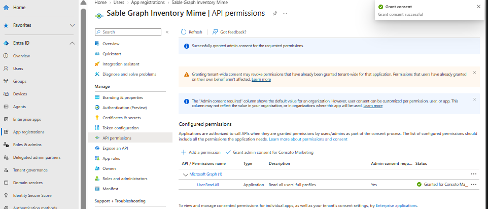Click the Users person icon in sidebar
Image resolution: width=488 pixels, height=209 pixels.
(x=6, y=68)
